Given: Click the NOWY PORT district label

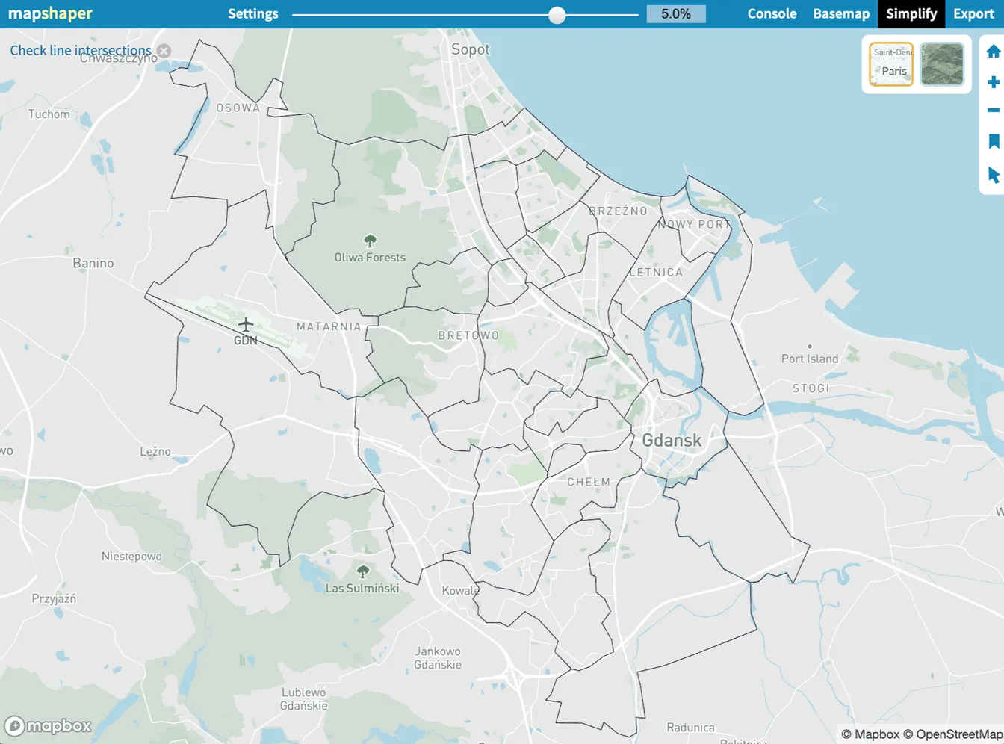Looking at the screenshot, I should (694, 224).
